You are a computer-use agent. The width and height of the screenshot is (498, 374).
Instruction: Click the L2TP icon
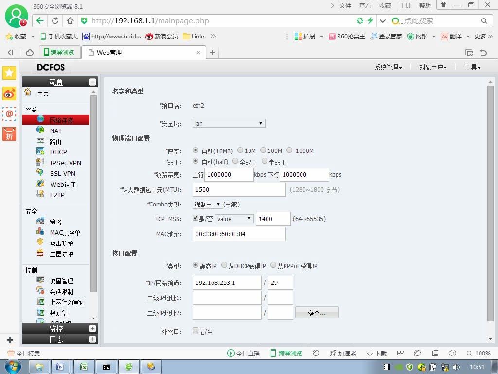[40, 194]
